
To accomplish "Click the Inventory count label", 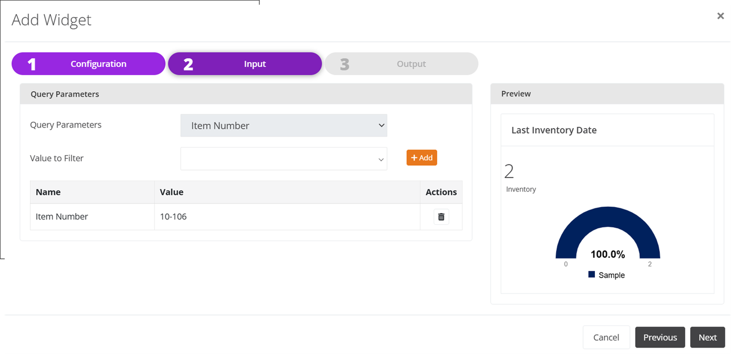I will [x=521, y=189].
